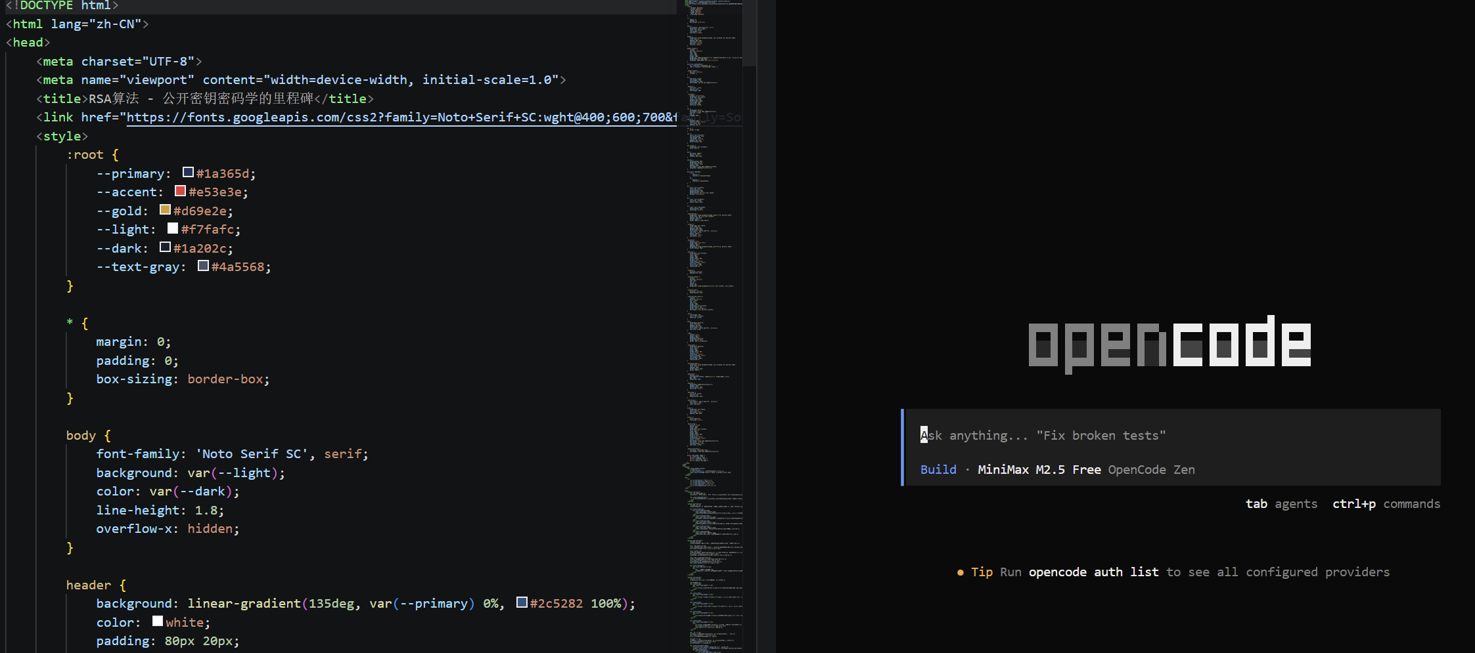
Task: Click the body selector
Action: (x=81, y=435)
